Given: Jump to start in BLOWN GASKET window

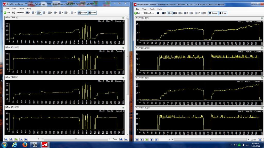Looking at the screenshot, I should coord(137,140).
